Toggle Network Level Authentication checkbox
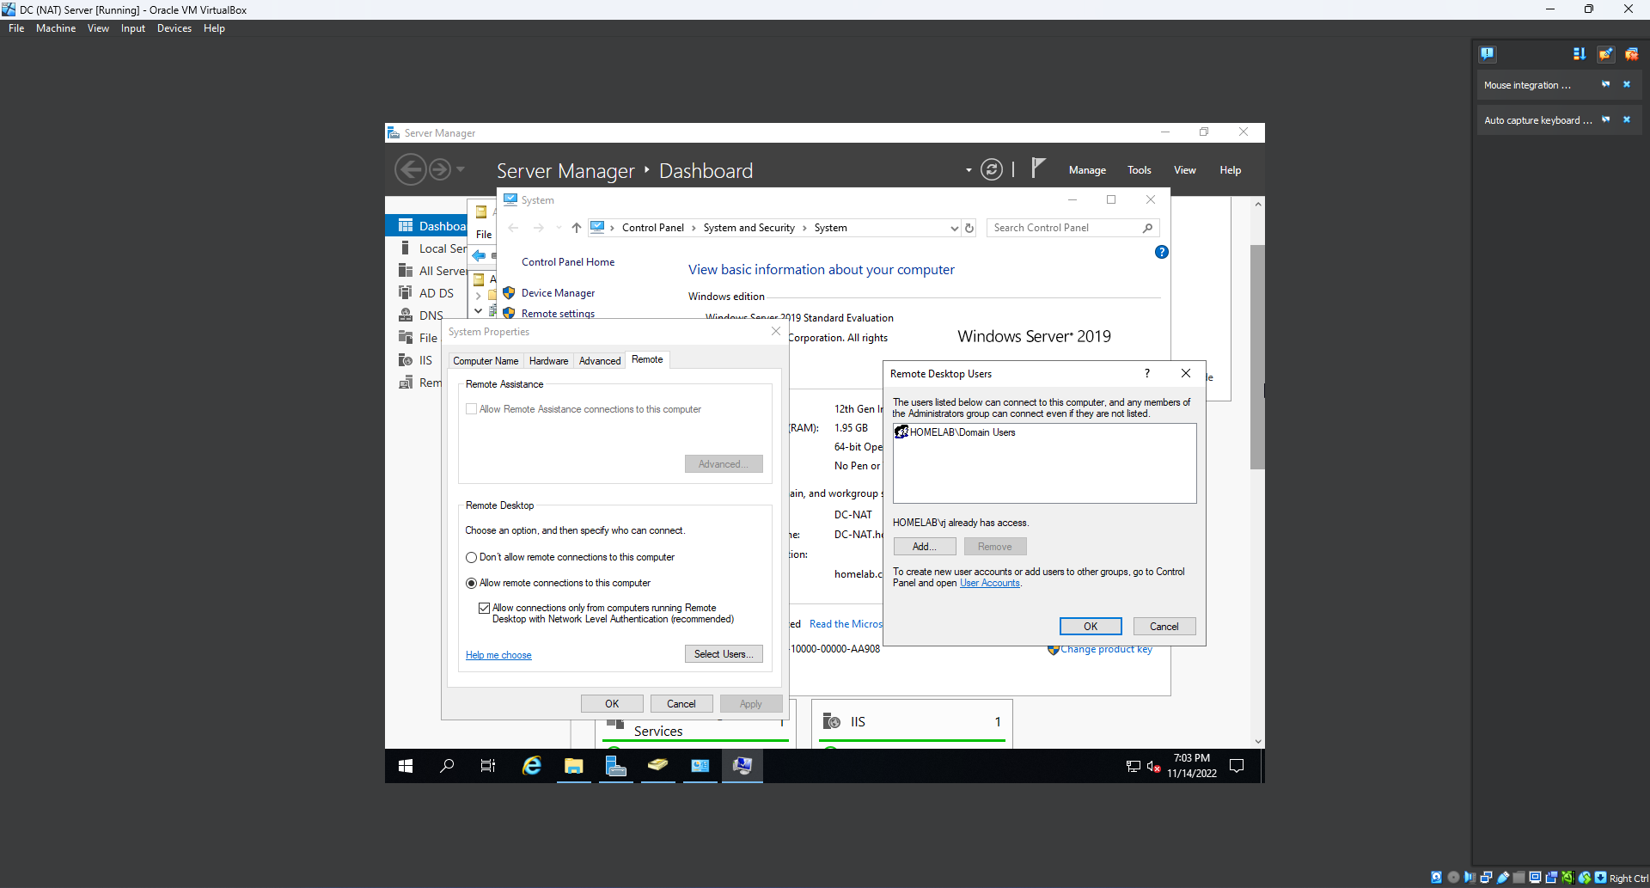 484,609
